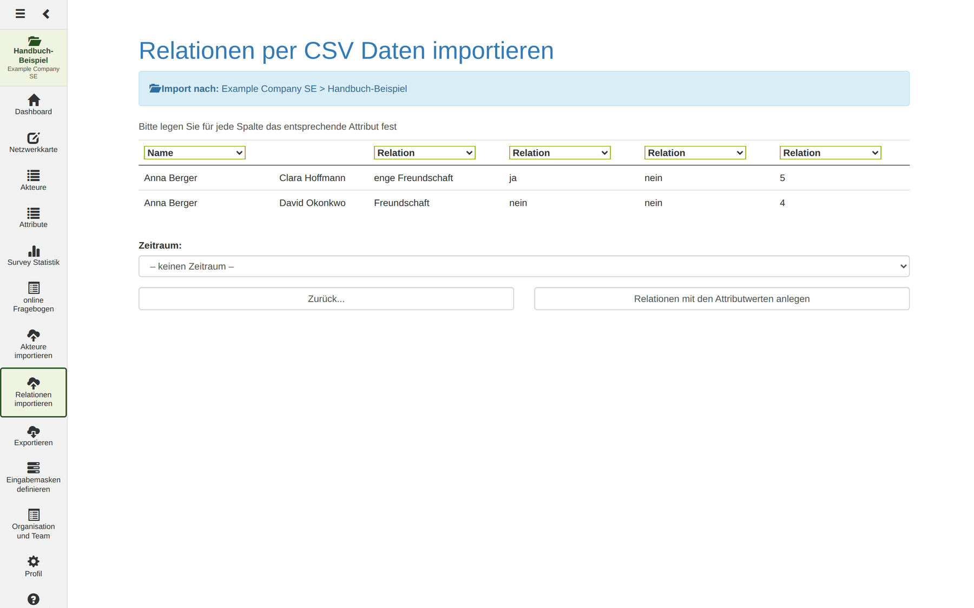
Task: Click the 'Zeitraum:' label
Action: [160, 245]
